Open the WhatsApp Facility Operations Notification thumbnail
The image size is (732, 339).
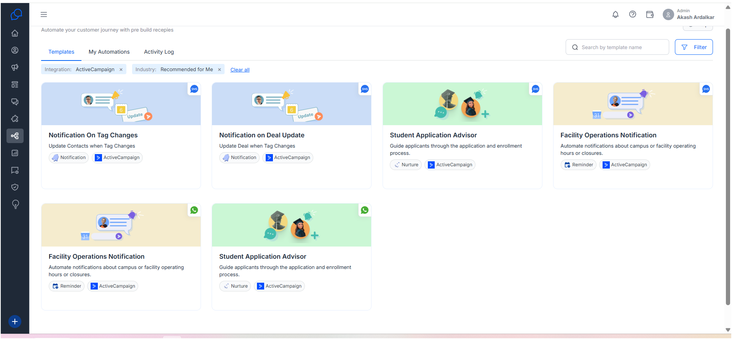click(x=121, y=225)
